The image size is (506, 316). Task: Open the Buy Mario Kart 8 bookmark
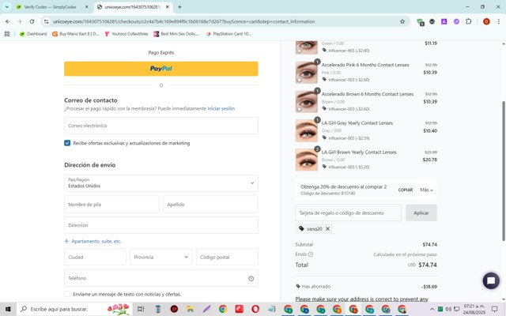(76, 34)
